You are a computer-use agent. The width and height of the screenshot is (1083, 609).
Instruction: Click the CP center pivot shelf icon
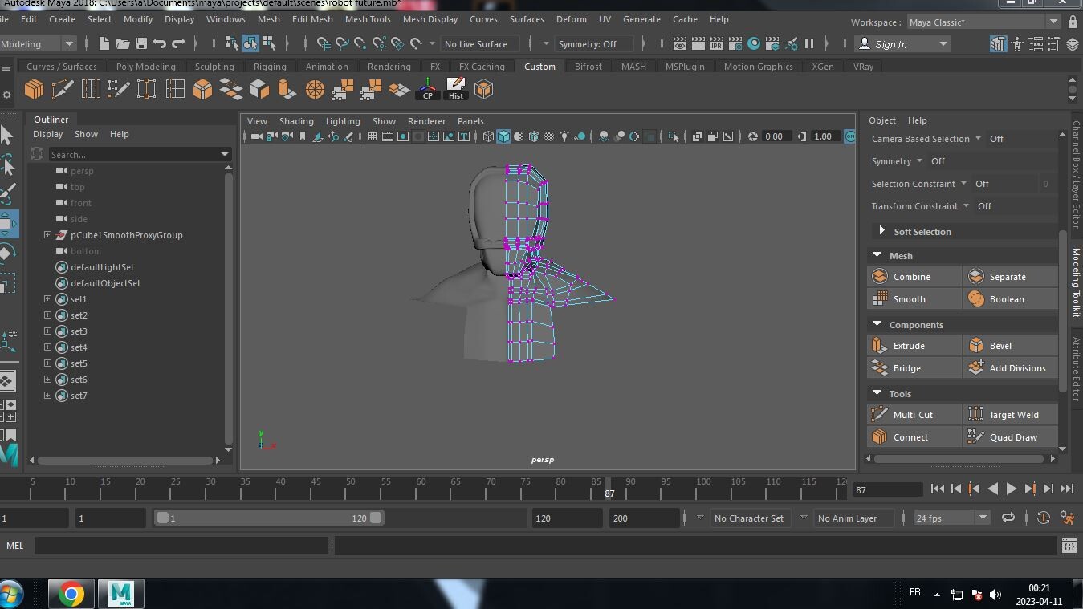point(427,89)
